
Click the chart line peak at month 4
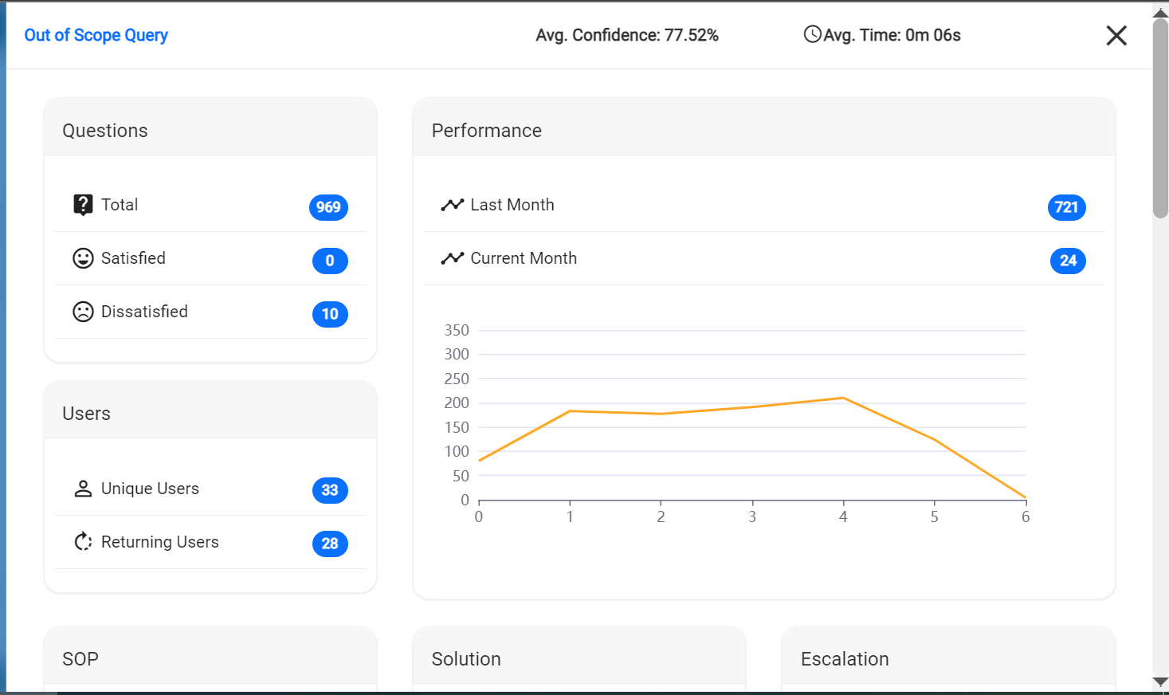click(843, 398)
